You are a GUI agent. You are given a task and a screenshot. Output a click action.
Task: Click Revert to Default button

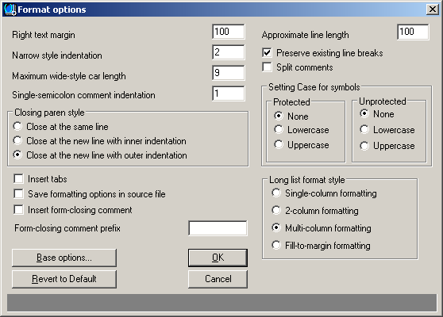coord(64,279)
